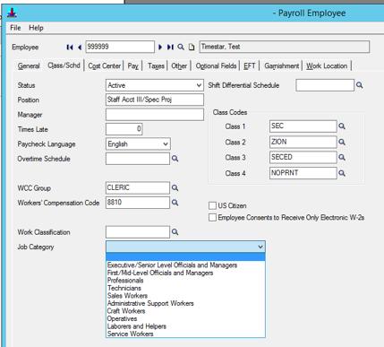Open Class 3 finder magnifier
The width and height of the screenshot is (384, 347).
pyautogui.click(x=342, y=157)
